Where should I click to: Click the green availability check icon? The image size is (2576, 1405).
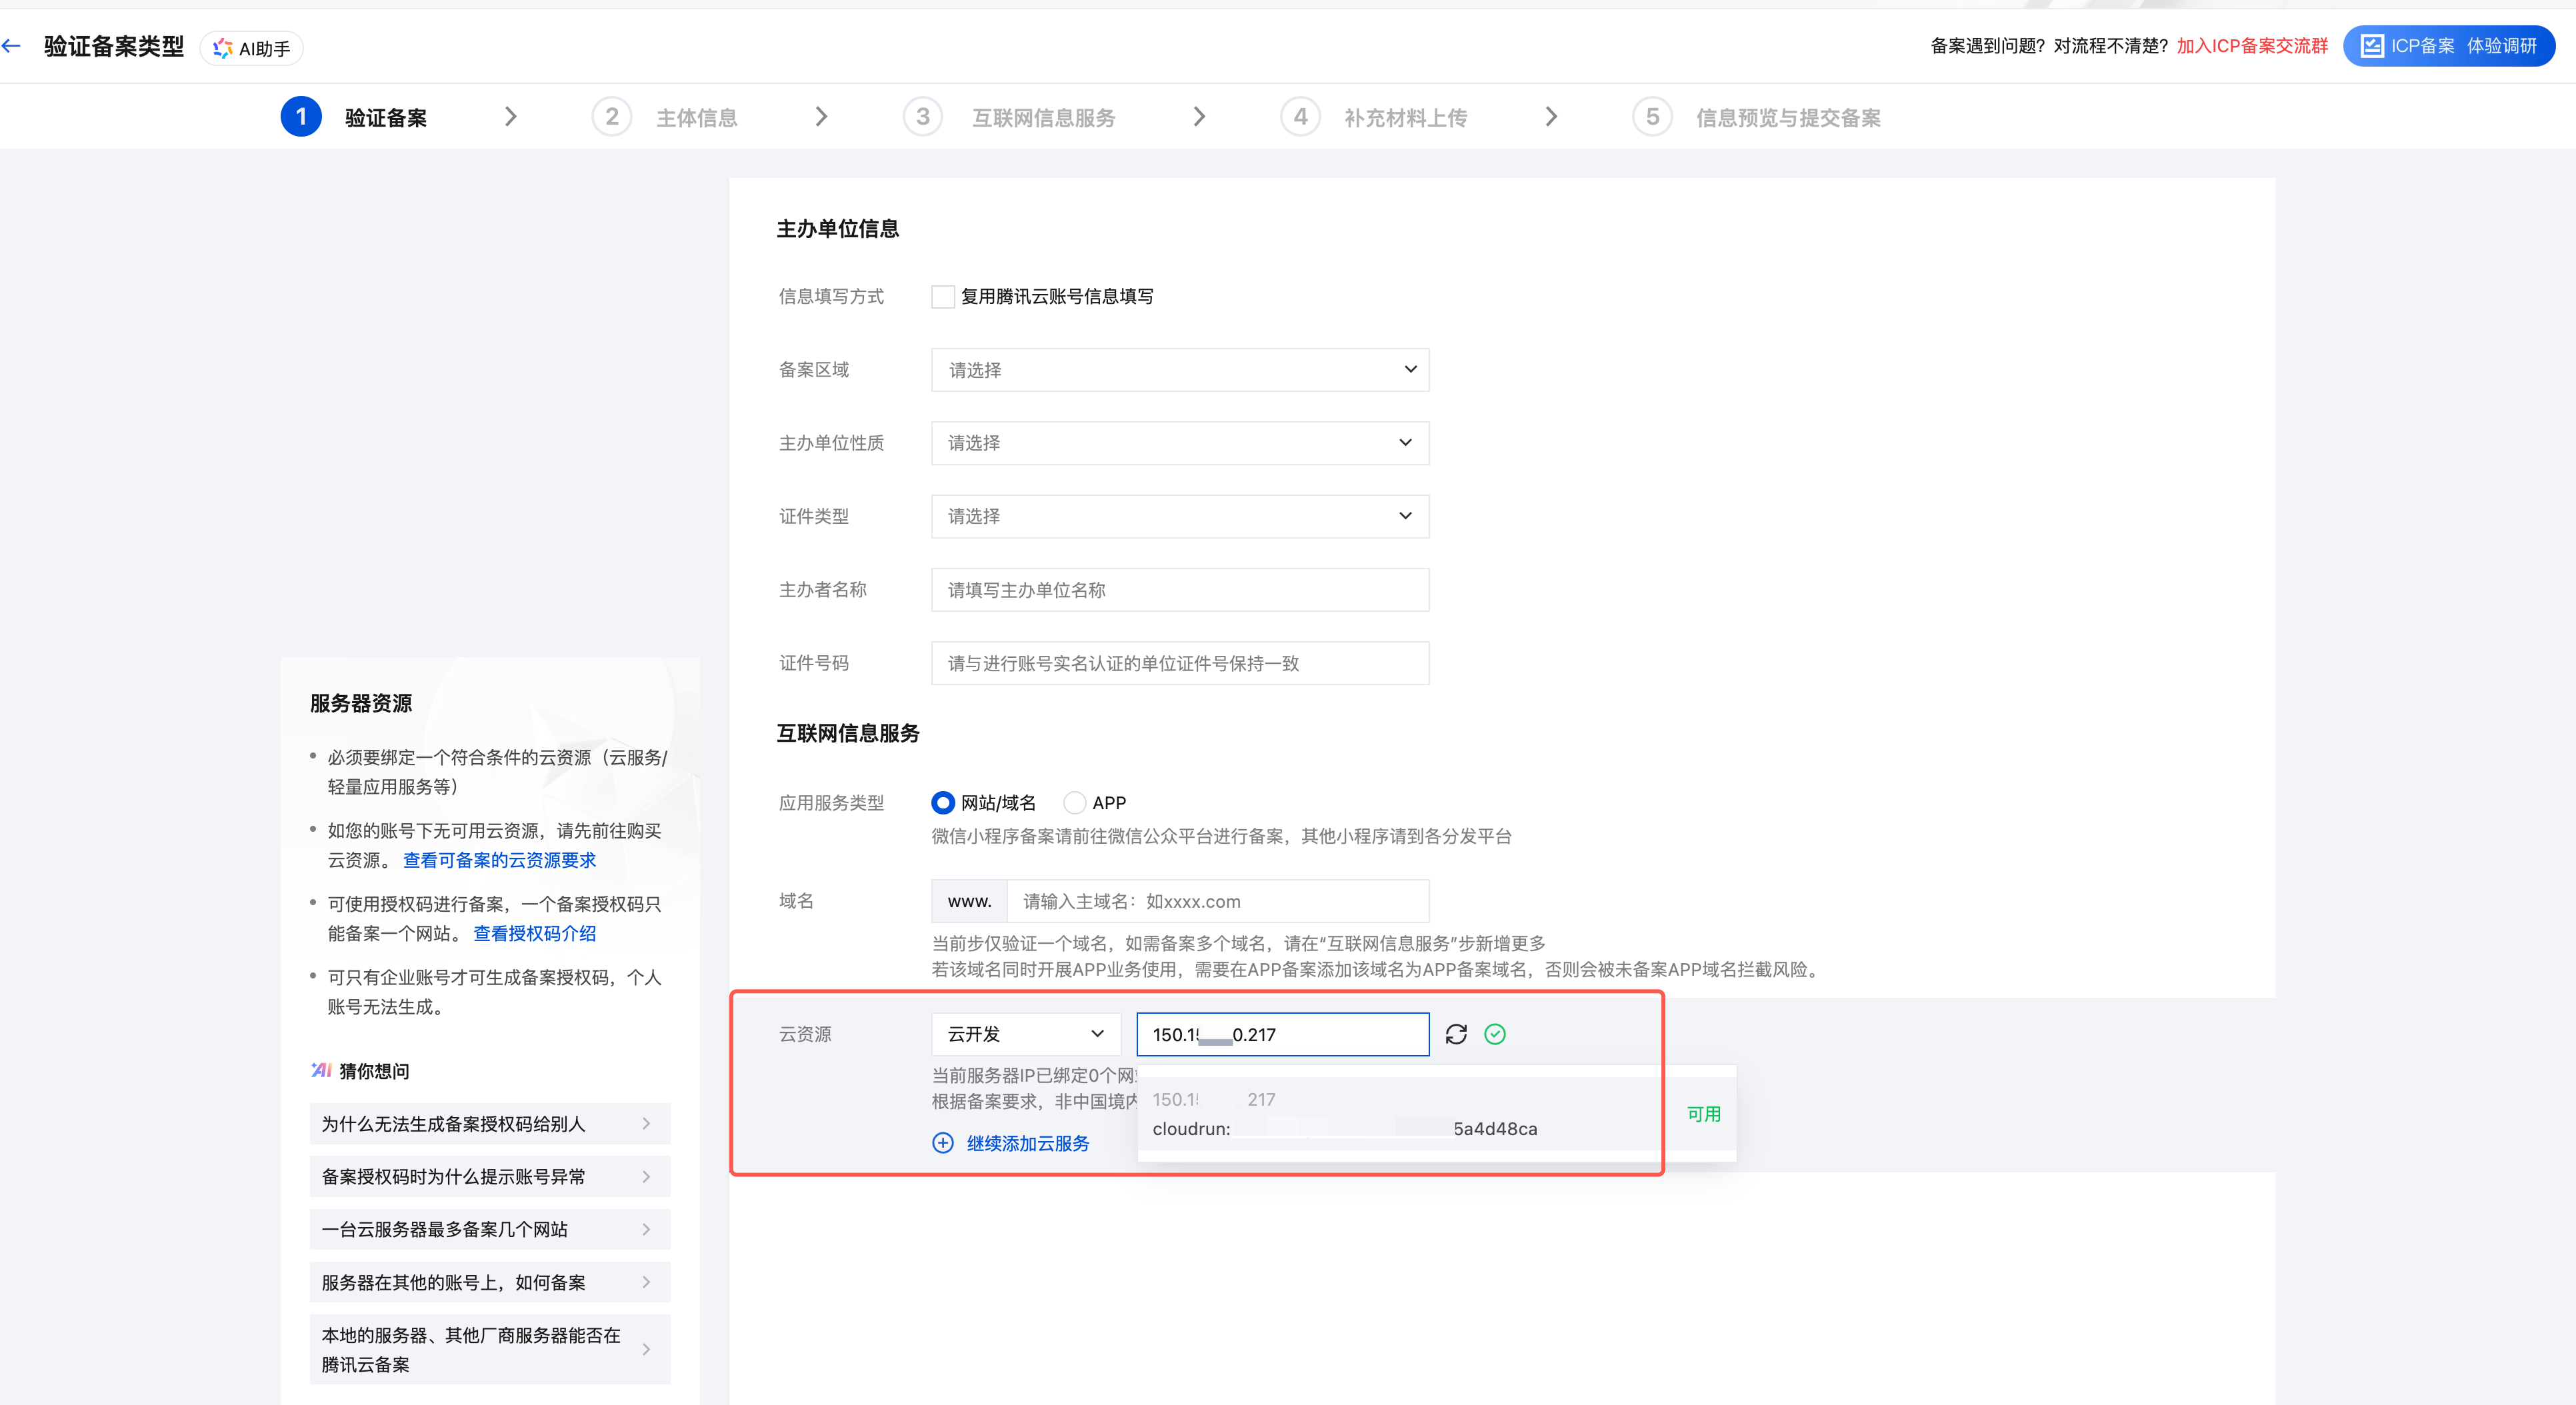[1496, 1034]
